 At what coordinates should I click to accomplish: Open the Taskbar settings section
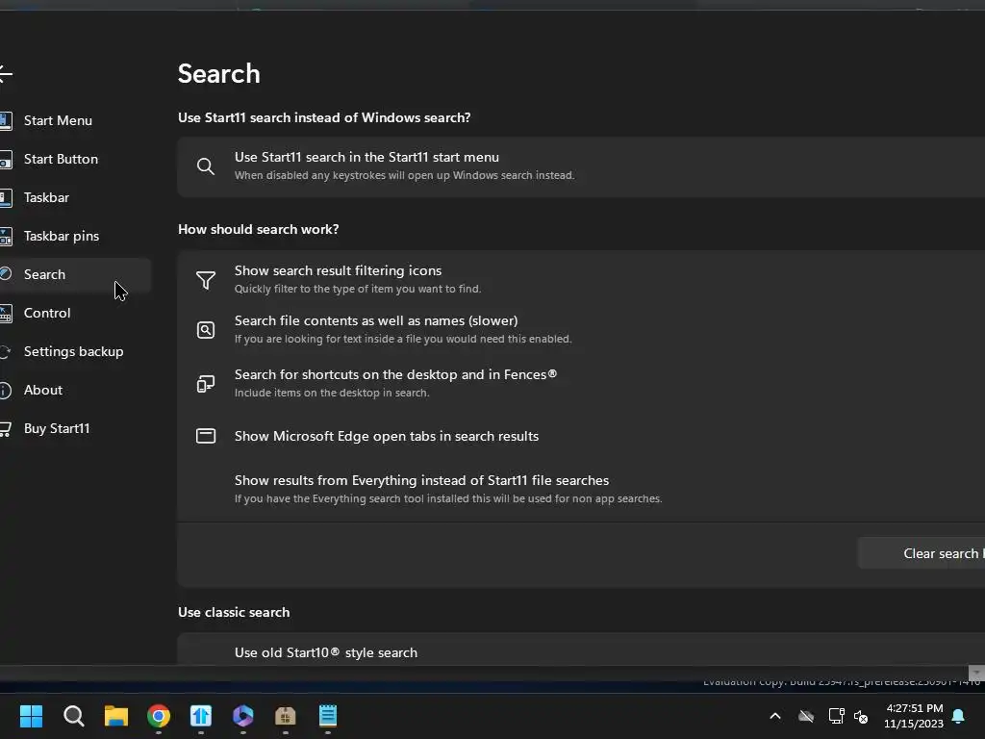pyautogui.click(x=46, y=197)
